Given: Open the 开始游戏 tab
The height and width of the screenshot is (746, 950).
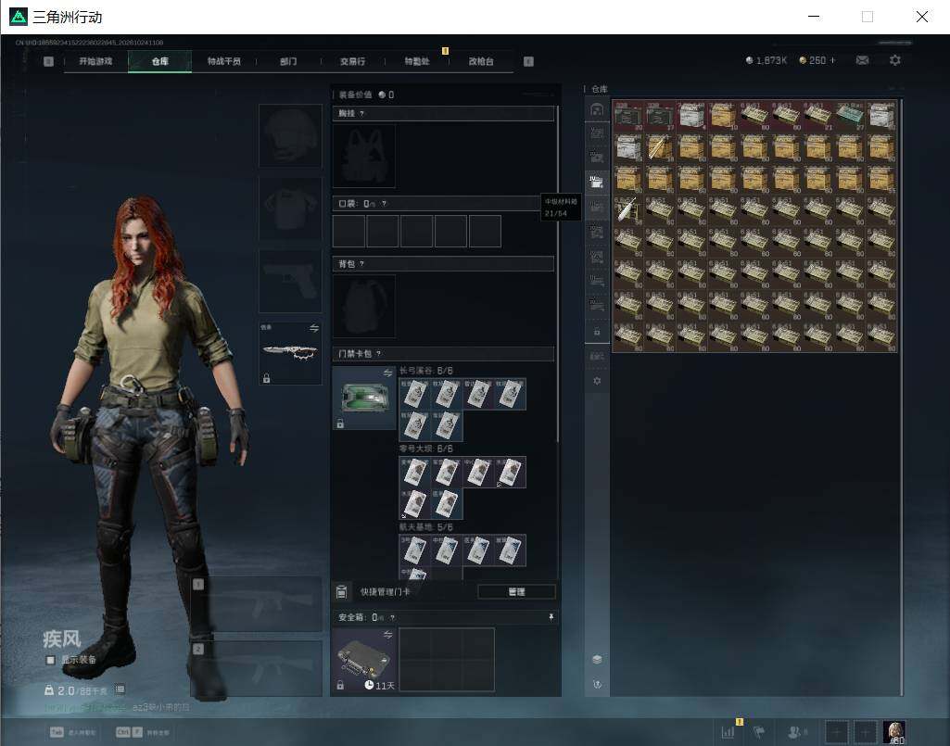Looking at the screenshot, I should (95, 61).
